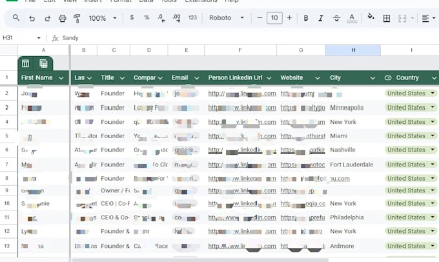Select cell with city Philadelphia
This screenshot has height=262, width=439.
[352, 217]
